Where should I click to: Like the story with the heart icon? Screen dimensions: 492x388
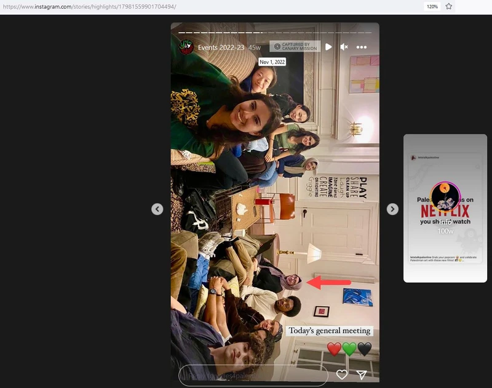click(342, 374)
